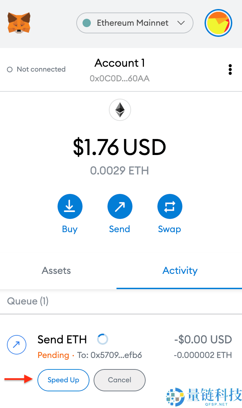
Task: Switch to the Activity tab
Action: 180,271
